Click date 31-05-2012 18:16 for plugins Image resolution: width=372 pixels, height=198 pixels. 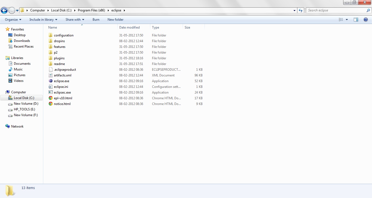tap(131, 58)
